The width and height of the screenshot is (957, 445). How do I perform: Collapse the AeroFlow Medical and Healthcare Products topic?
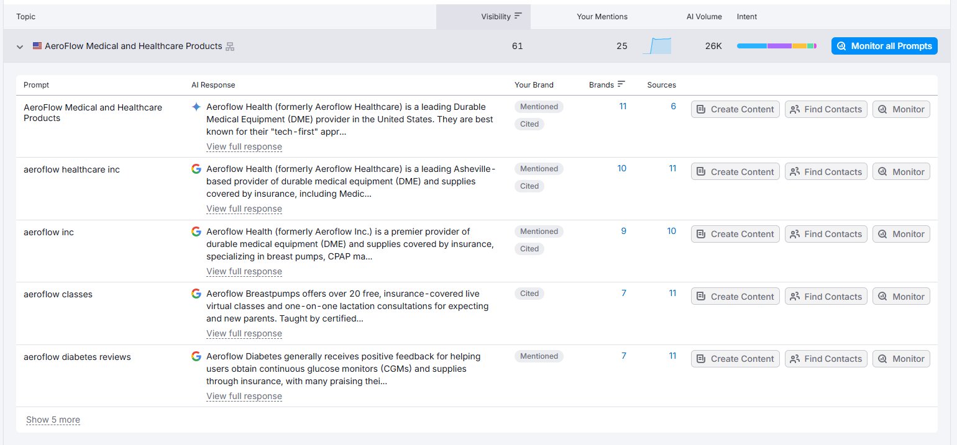(20, 47)
